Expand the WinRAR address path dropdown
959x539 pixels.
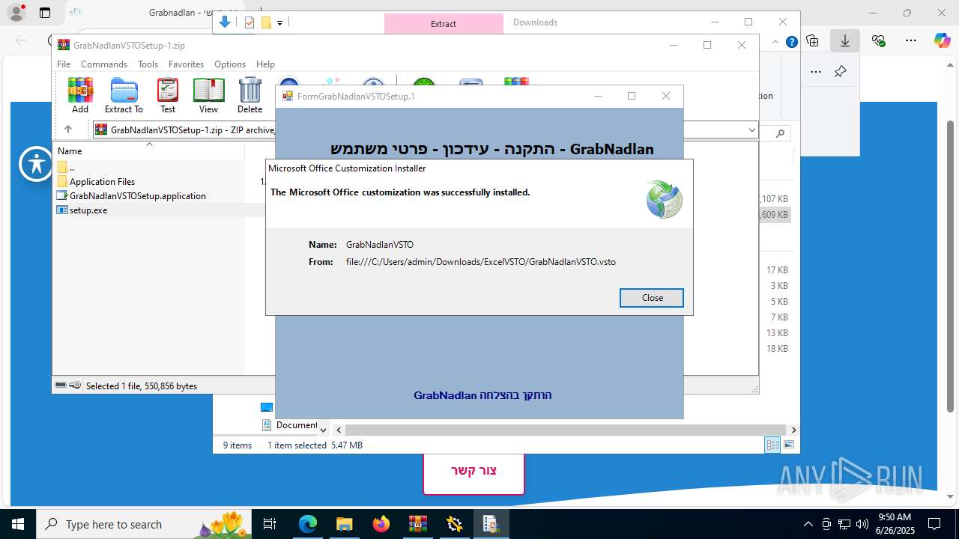[x=752, y=130]
